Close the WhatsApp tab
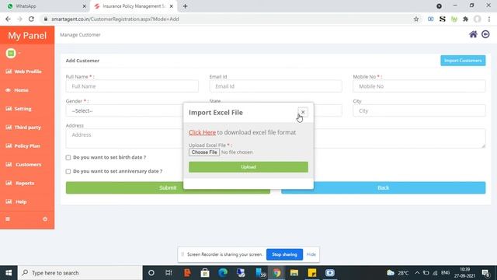 tap(85, 6)
